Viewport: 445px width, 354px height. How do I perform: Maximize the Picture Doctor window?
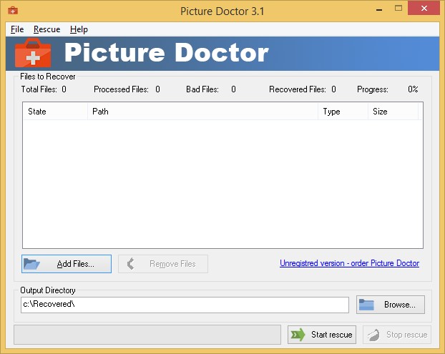[x=398, y=9]
